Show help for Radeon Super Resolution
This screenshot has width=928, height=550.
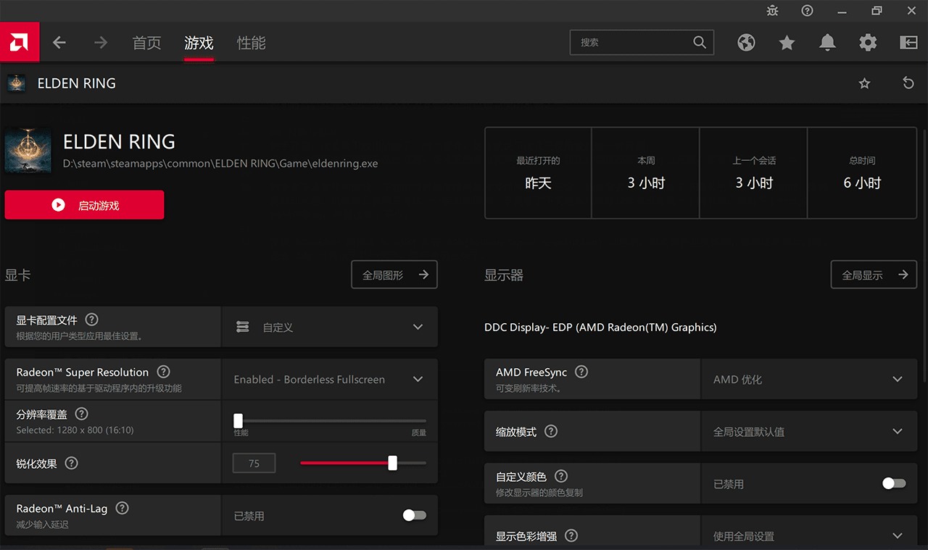coord(164,372)
